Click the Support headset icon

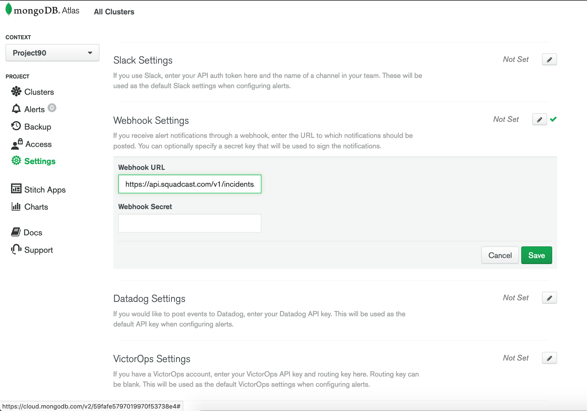pos(16,249)
